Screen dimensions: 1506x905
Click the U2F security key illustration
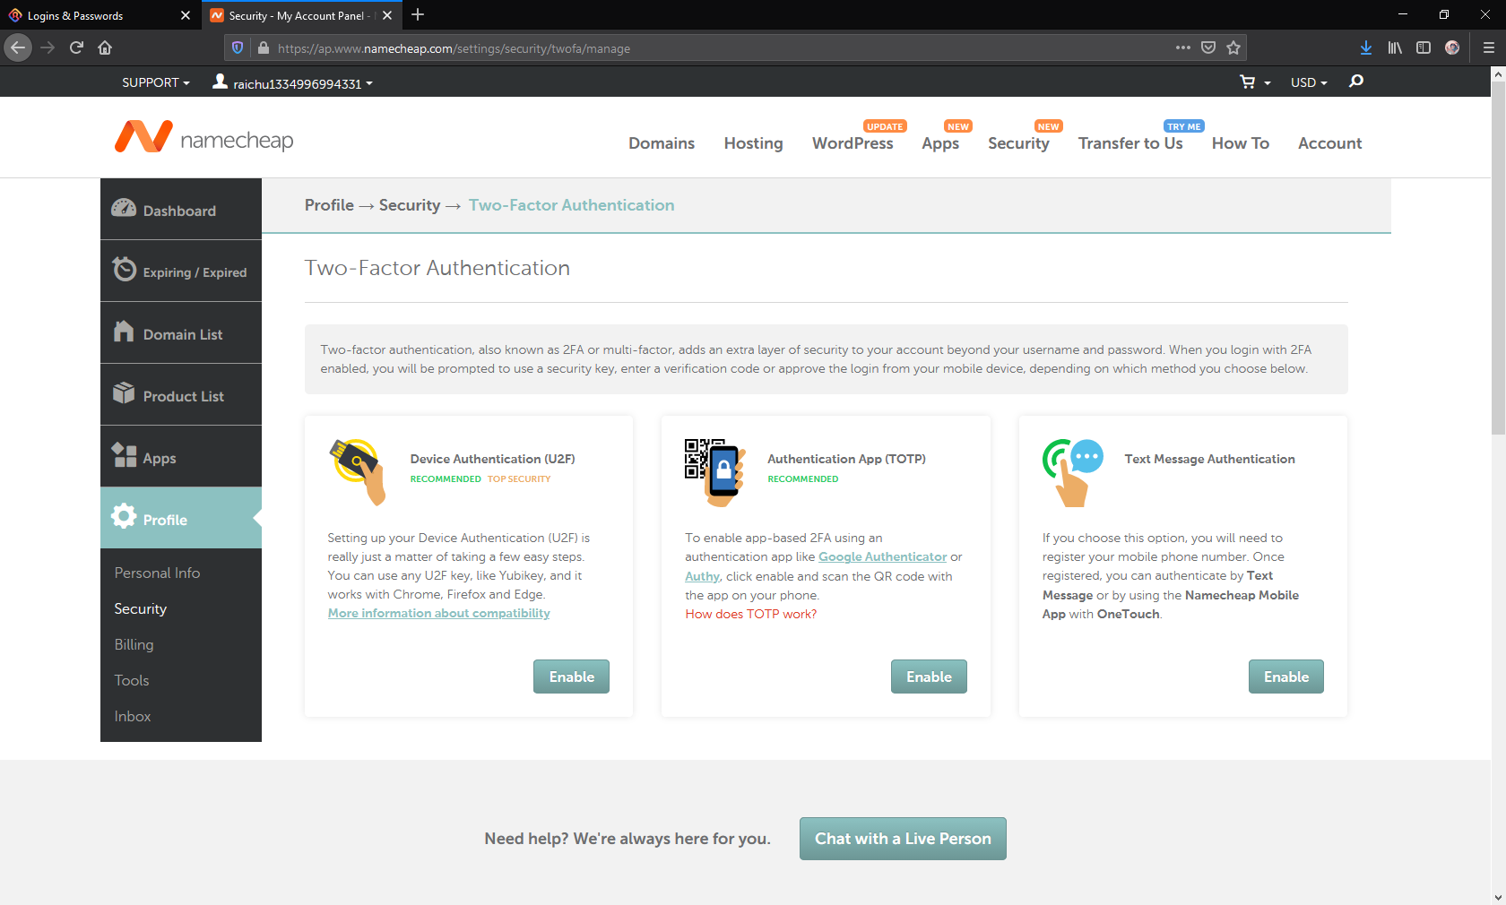[359, 471]
